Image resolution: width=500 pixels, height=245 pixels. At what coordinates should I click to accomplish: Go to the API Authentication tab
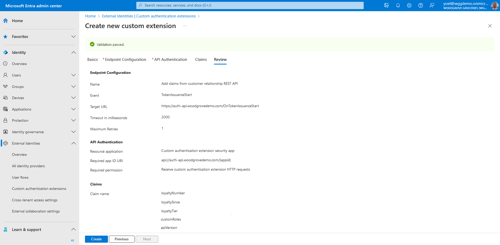(x=170, y=60)
